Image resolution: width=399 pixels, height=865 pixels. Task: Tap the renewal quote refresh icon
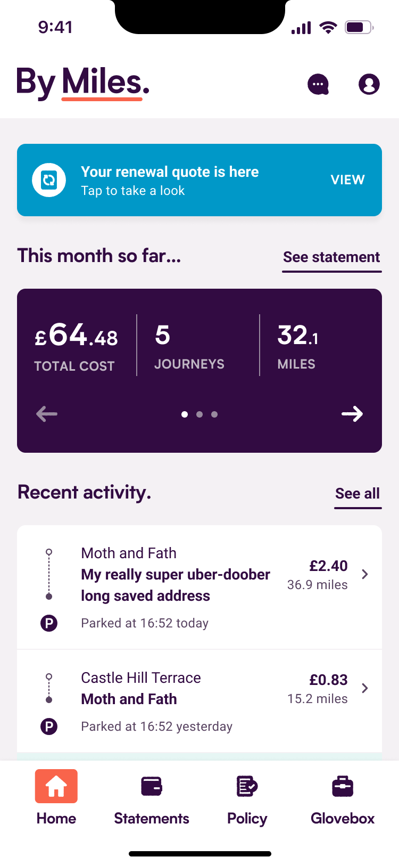pos(49,180)
